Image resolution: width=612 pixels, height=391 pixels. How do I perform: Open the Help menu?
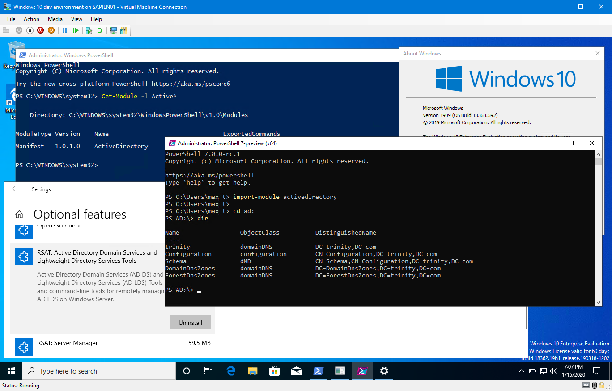click(x=96, y=19)
